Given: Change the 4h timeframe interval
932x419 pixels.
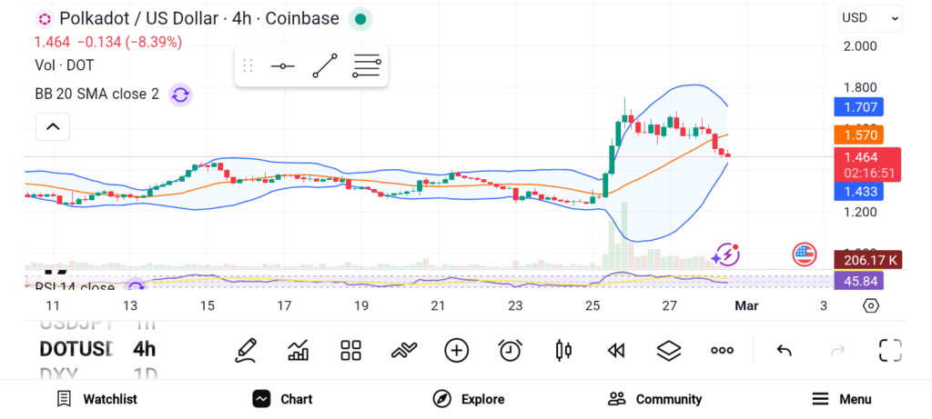Looking at the screenshot, I should tap(145, 349).
